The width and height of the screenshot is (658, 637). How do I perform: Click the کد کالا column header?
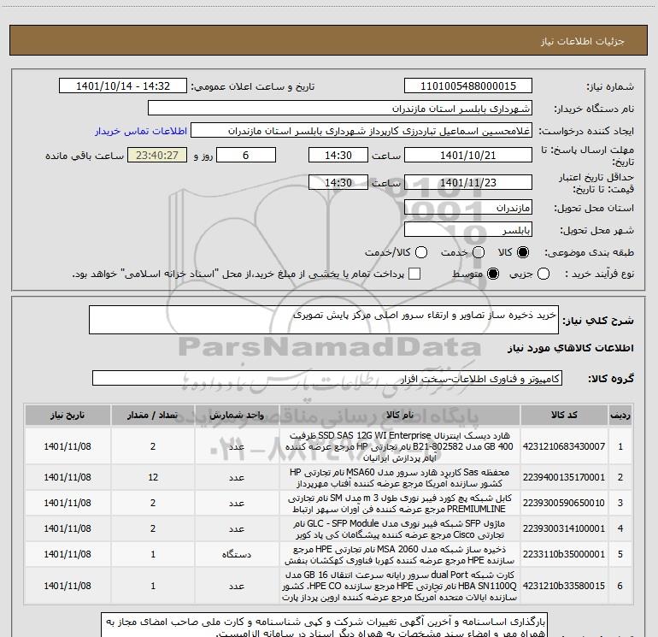click(564, 416)
